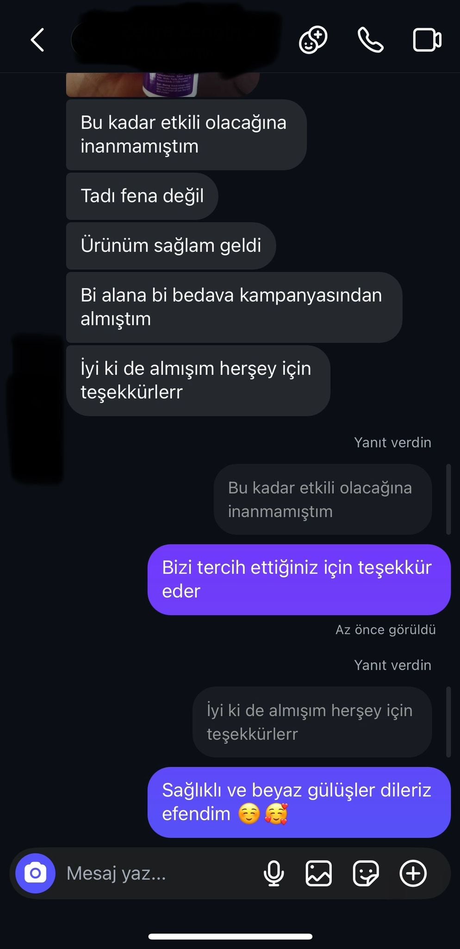Tap the microphone to record voice message
Image resolution: width=460 pixels, height=949 pixels.
(274, 873)
